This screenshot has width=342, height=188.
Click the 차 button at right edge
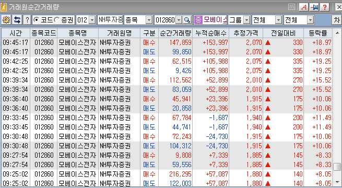pos(337,20)
